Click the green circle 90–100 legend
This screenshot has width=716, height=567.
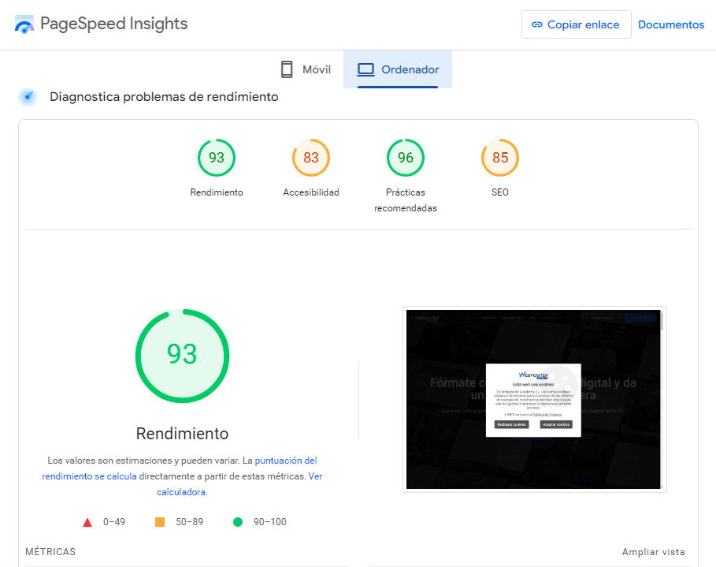tap(238, 522)
